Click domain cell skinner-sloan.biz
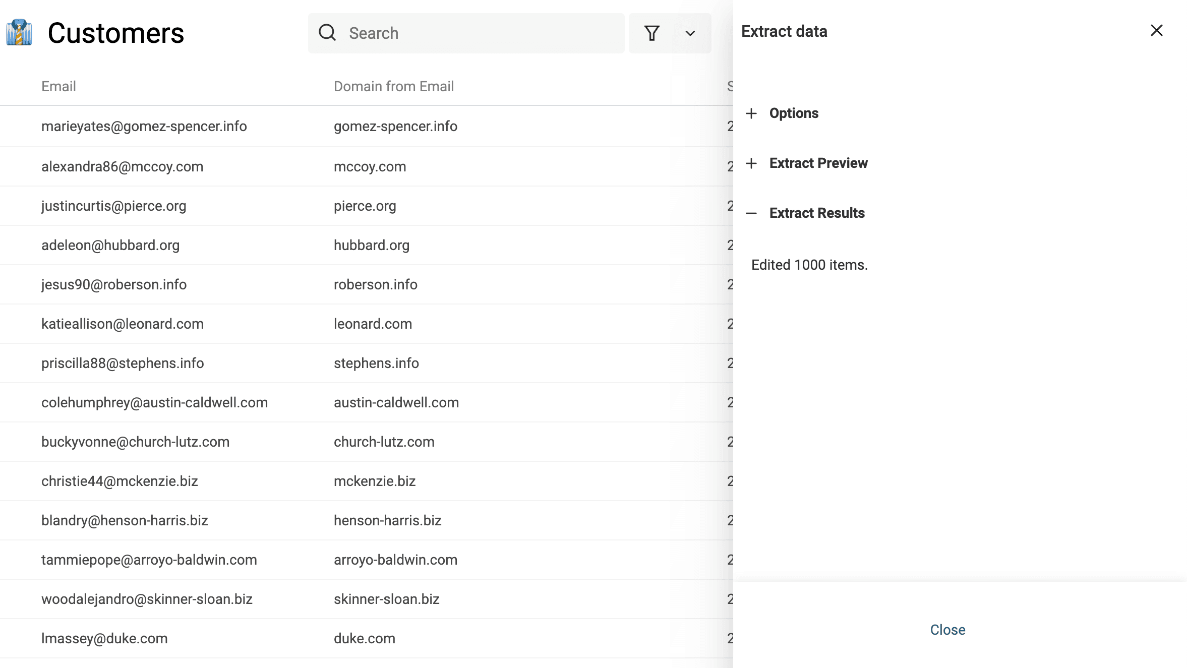 point(386,599)
